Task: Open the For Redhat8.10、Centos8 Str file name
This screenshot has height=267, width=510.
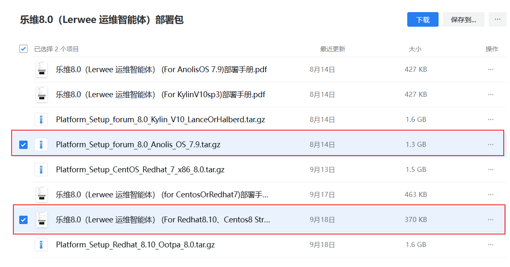Action: click(163, 220)
